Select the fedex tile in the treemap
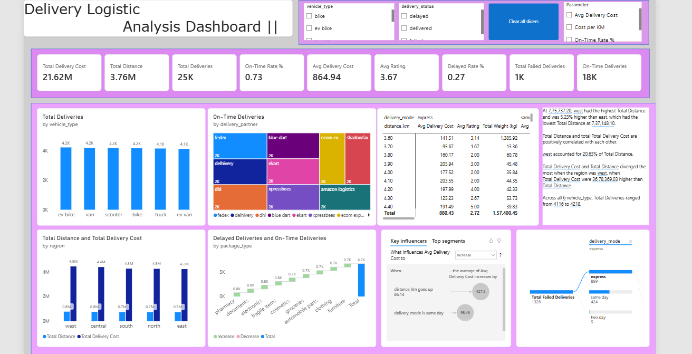 239,146
